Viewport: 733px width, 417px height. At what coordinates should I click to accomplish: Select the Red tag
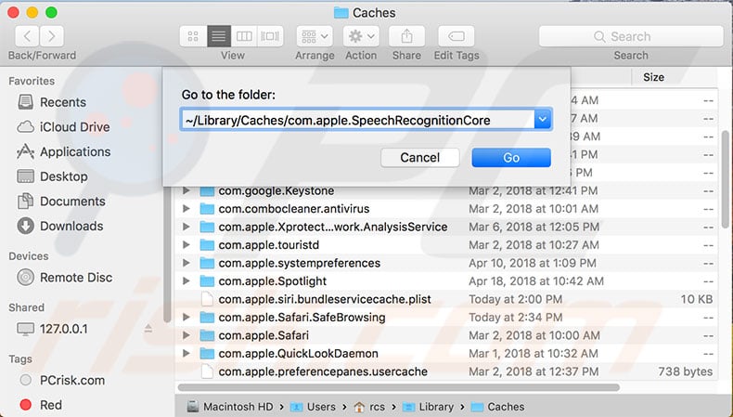point(50,405)
